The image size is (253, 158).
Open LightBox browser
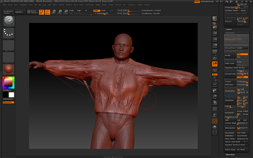[20, 12]
